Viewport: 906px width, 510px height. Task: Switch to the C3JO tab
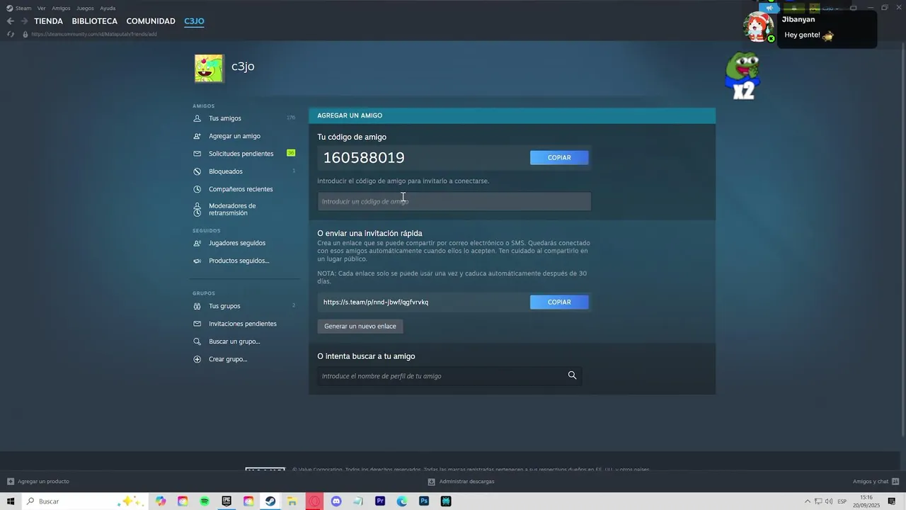coord(194,21)
